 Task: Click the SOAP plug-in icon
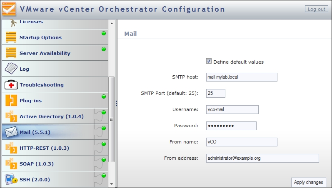[x=11, y=164]
